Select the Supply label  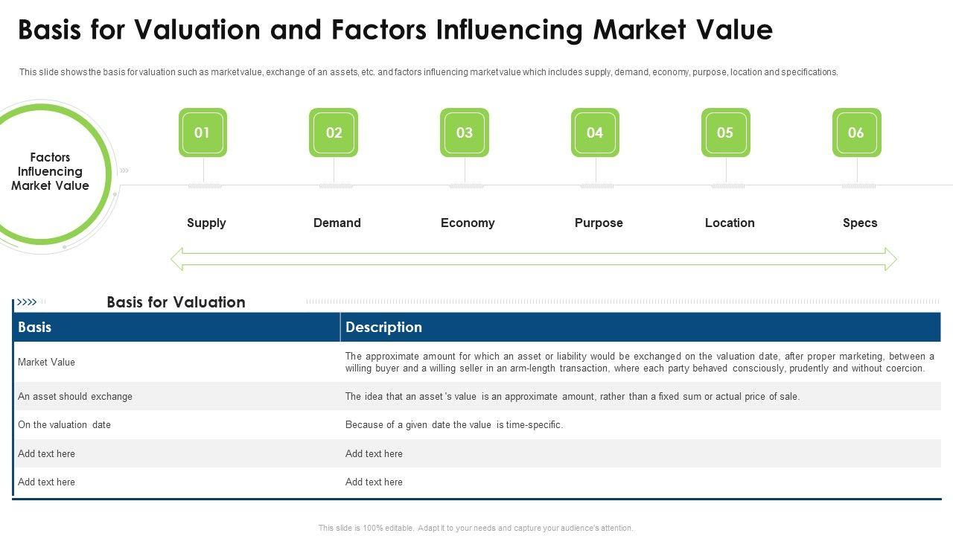tap(206, 223)
